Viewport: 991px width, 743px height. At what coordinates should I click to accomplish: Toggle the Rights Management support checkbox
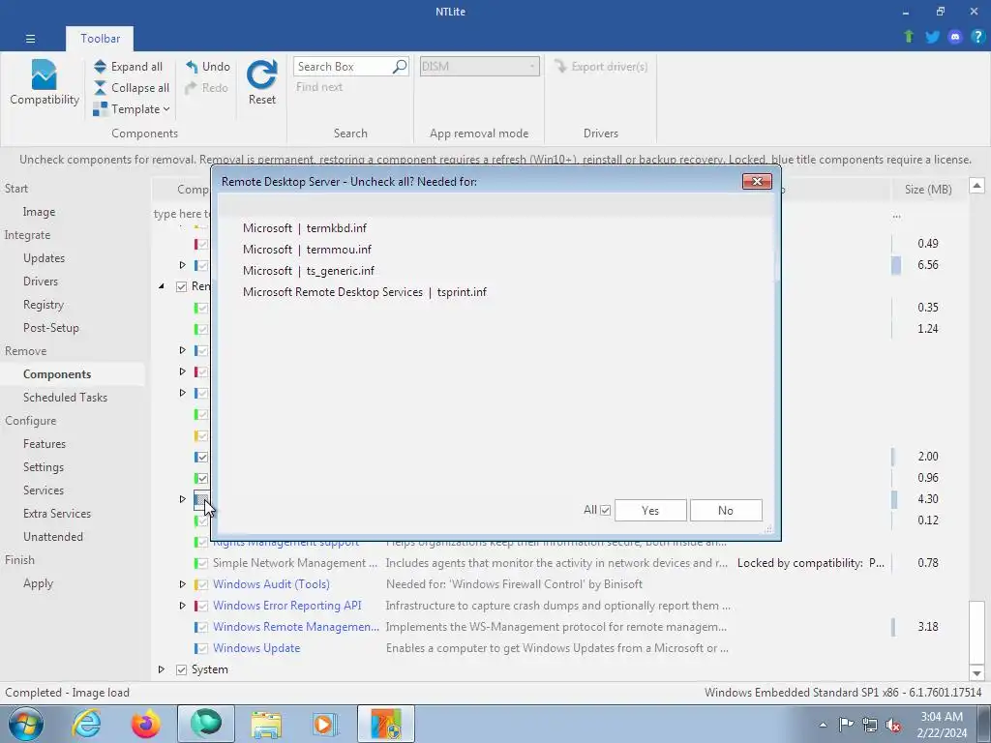pyautogui.click(x=201, y=542)
